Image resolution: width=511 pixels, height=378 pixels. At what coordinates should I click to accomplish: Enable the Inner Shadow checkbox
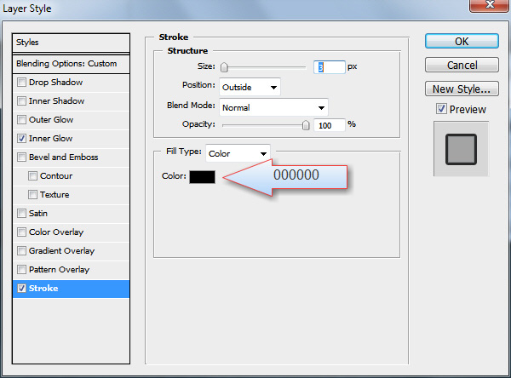[21, 100]
